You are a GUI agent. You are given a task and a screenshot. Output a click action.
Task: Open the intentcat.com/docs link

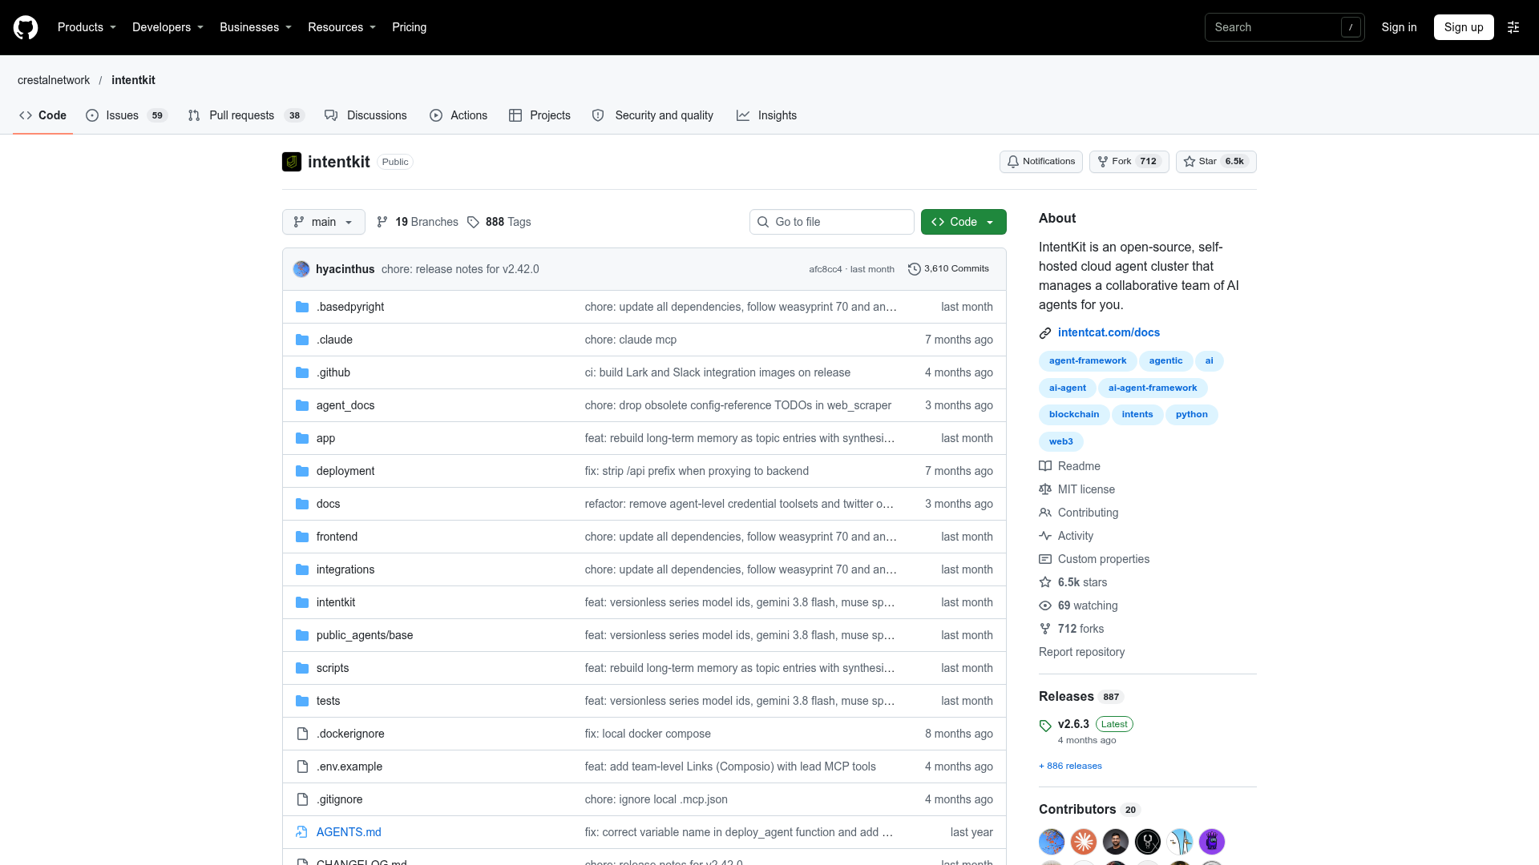tap(1109, 332)
